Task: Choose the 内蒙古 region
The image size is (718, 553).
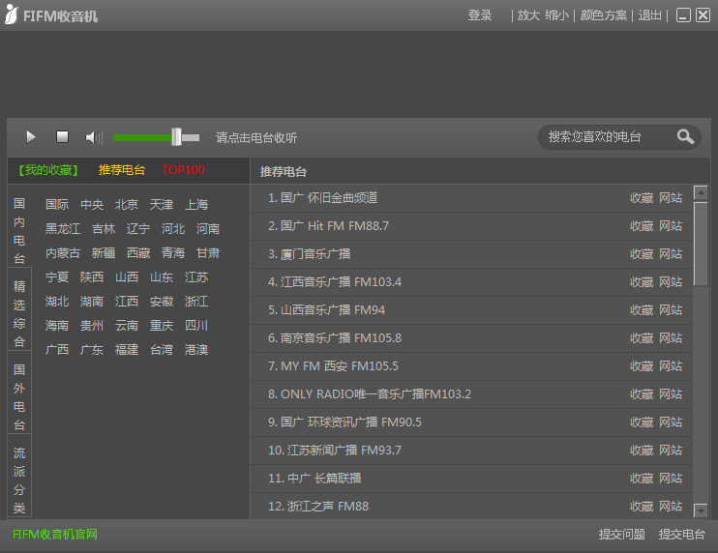Action: [63, 253]
